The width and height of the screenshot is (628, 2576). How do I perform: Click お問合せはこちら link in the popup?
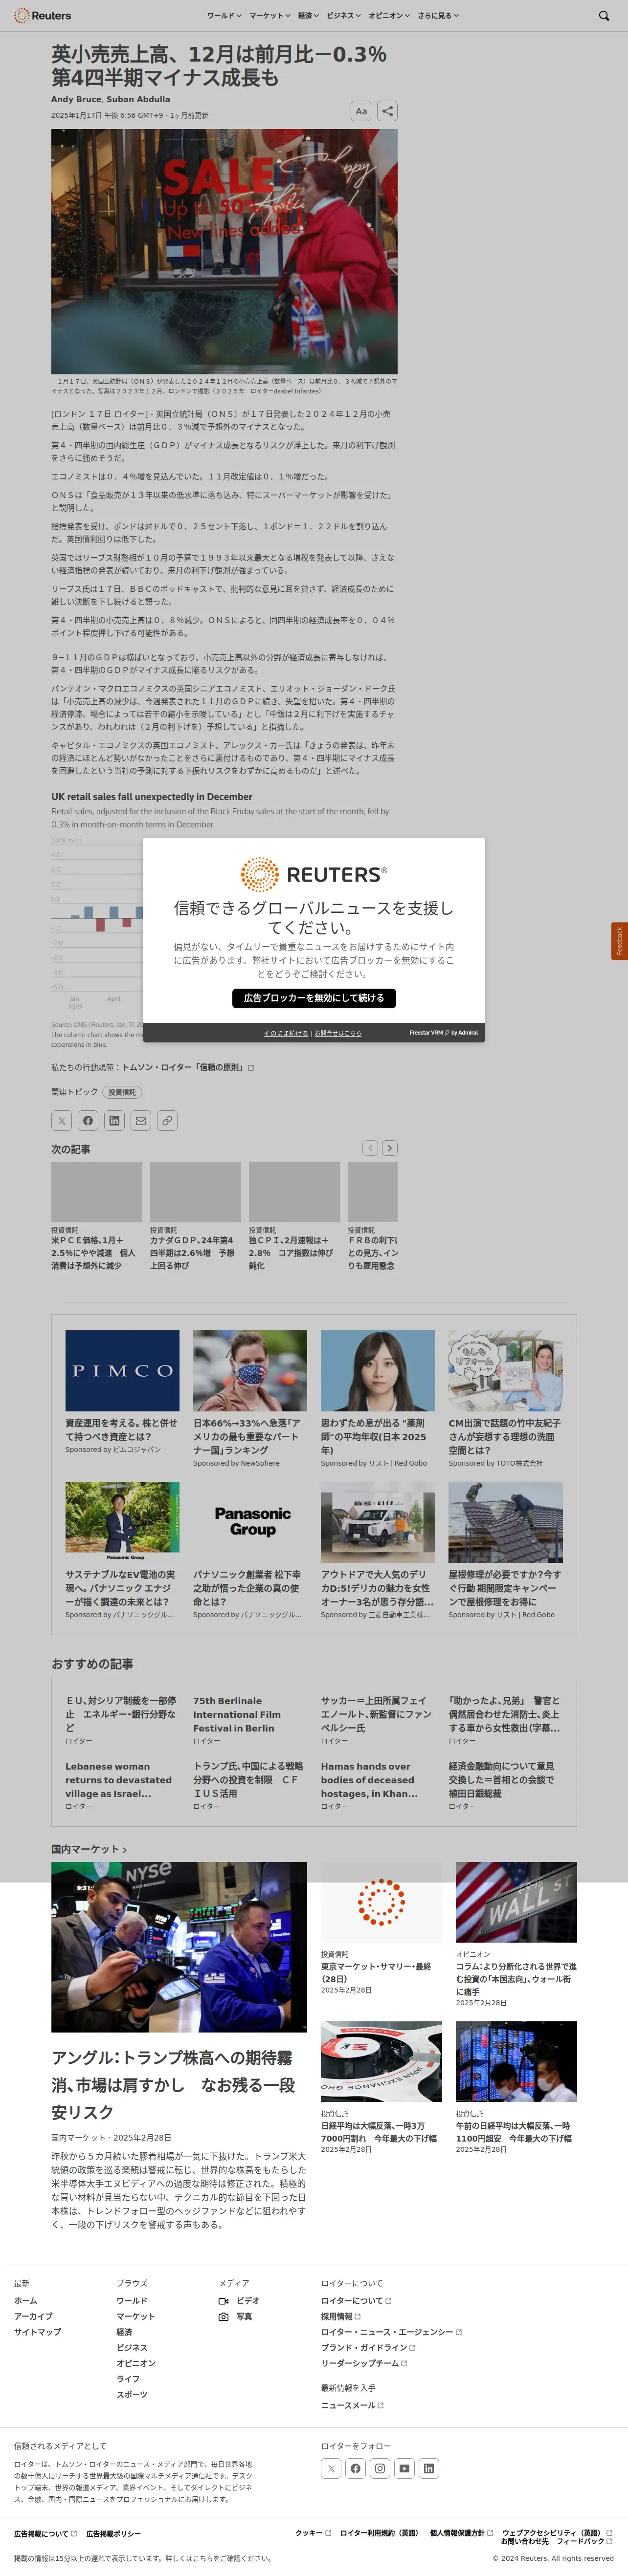tap(338, 1033)
